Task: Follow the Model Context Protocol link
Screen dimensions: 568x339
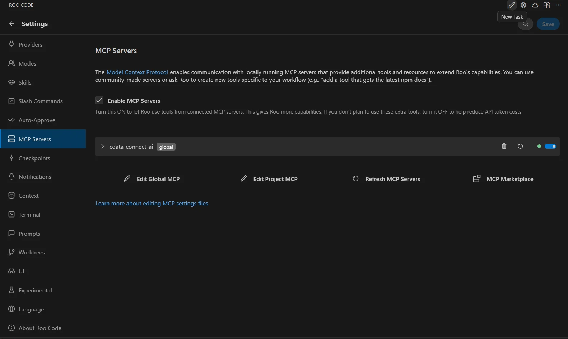Action: [137, 72]
